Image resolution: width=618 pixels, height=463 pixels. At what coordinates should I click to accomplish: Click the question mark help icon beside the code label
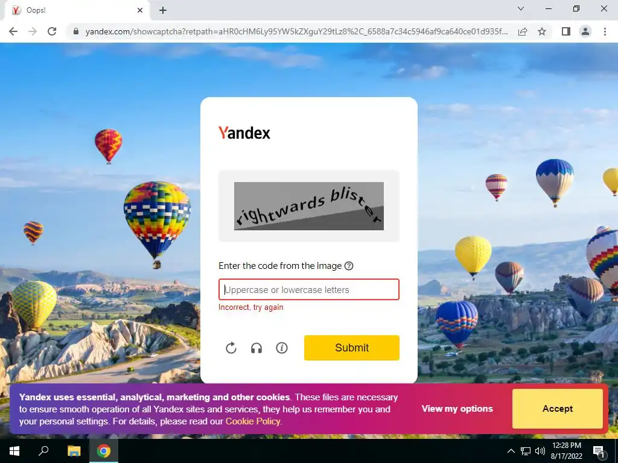click(349, 266)
